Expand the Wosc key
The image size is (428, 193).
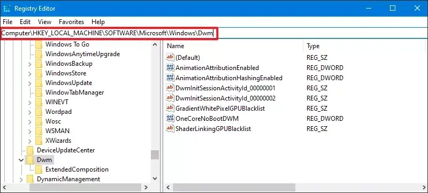pos(30,121)
